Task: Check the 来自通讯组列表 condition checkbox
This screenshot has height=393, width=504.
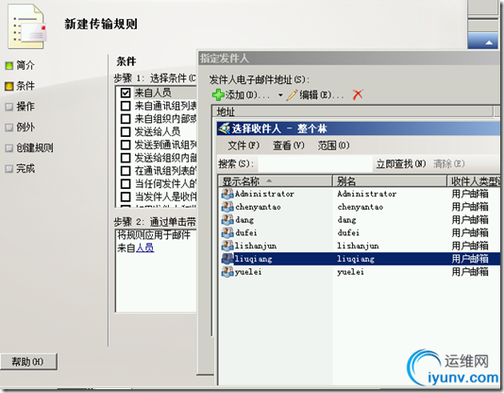Action: pos(126,106)
